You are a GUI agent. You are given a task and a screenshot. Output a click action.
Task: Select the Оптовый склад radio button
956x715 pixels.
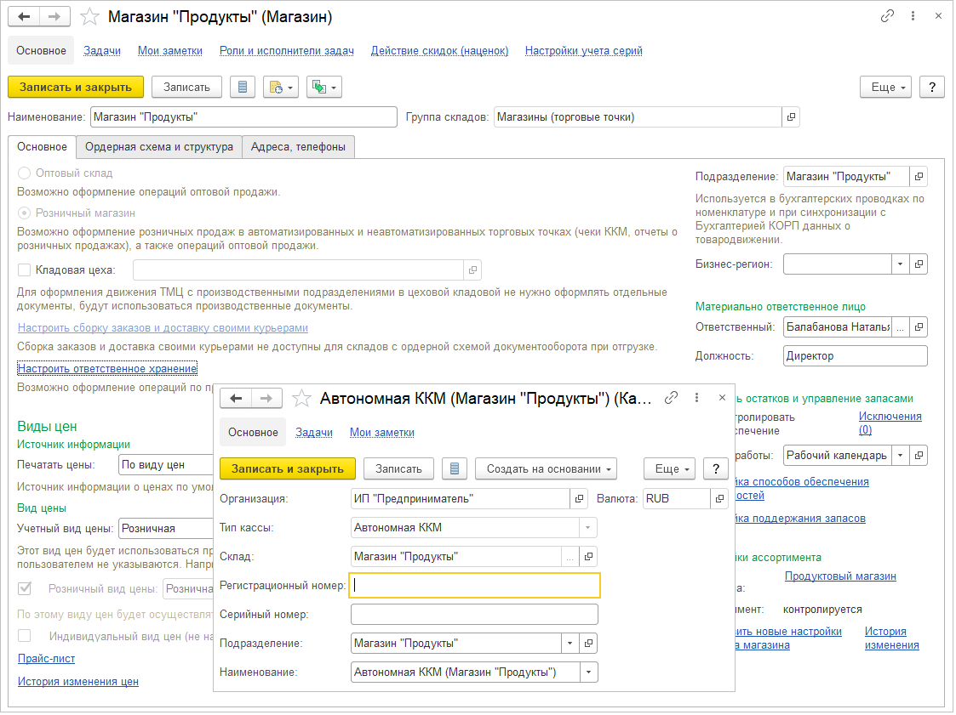point(25,173)
